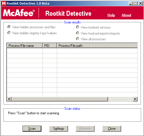Sort by Process/File name column header
144x136 pixels.
click(25, 46)
